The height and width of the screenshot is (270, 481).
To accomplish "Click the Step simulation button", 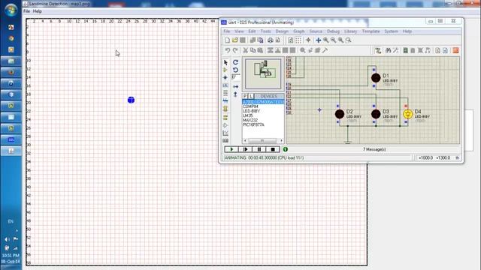I will pyautogui.click(x=246, y=149).
